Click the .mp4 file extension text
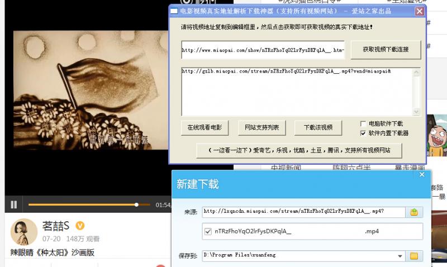The image size is (447, 267). (372, 231)
